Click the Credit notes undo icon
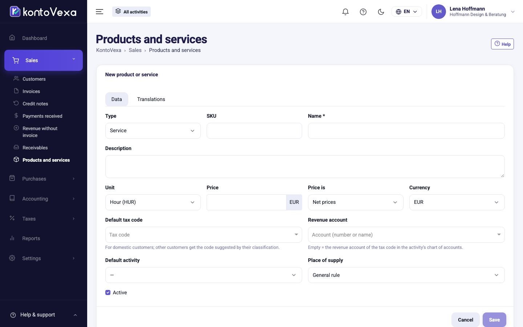Image resolution: width=523 pixels, height=327 pixels. point(16,103)
